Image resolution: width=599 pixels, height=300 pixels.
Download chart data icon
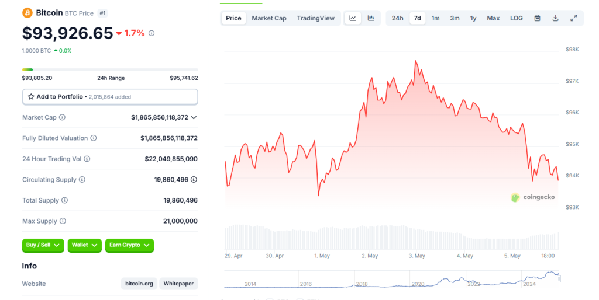coord(556,18)
